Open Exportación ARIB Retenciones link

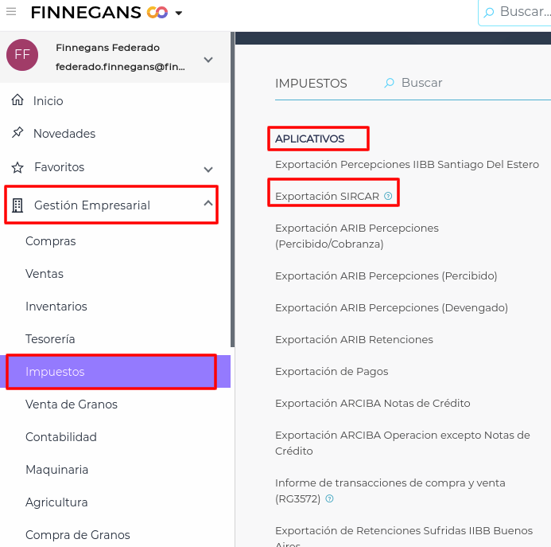coord(354,339)
